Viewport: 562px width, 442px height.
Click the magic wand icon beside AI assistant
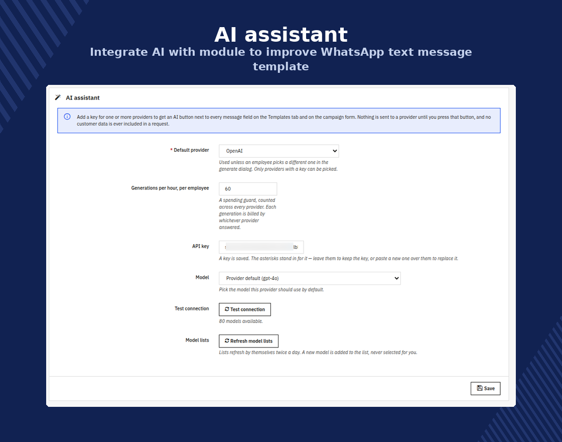point(58,97)
